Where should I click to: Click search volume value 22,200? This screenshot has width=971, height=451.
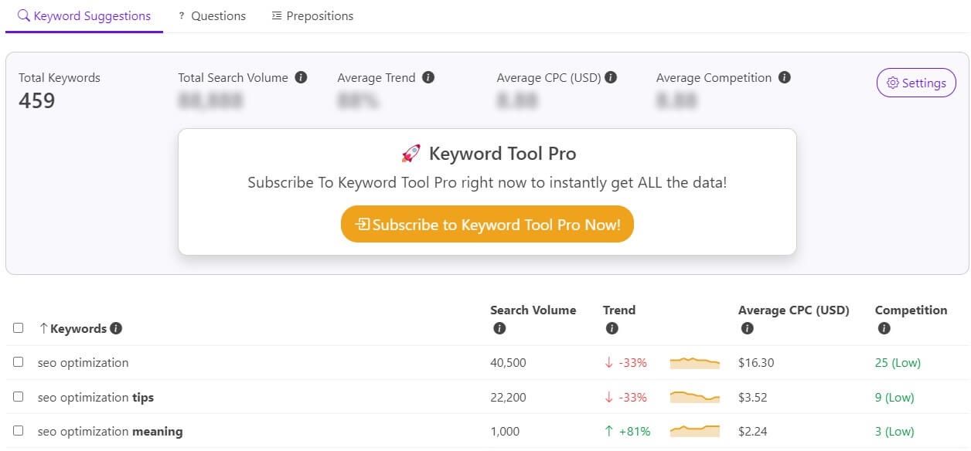pyautogui.click(x=508, y=397)
